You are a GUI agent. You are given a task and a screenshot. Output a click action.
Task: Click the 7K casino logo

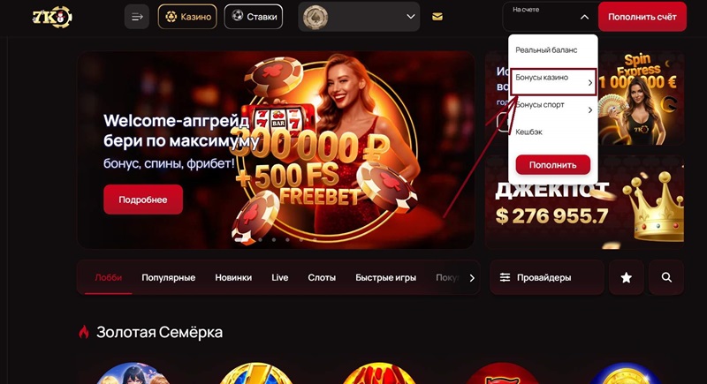[x=52, y=17]
